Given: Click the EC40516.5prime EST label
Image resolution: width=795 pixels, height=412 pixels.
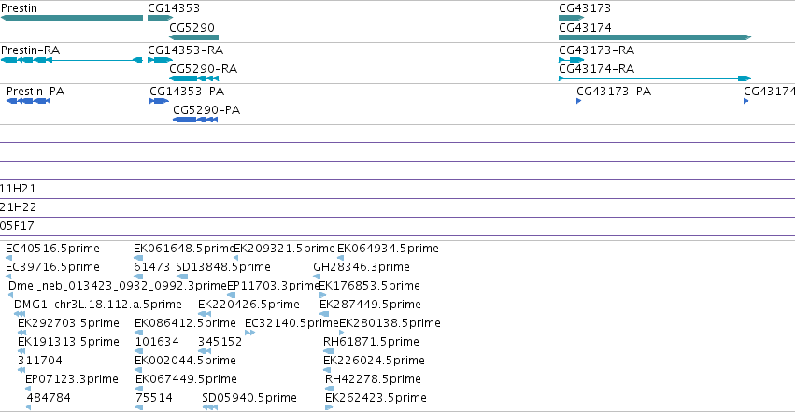Looking at the screenshot, I should (52, 249).
